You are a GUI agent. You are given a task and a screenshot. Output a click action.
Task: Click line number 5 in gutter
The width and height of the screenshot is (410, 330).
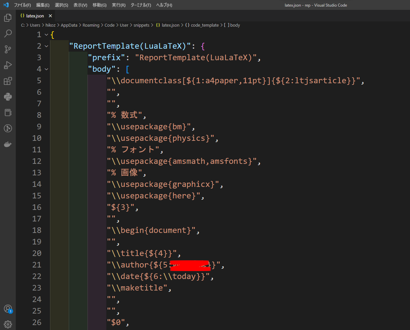39,81
